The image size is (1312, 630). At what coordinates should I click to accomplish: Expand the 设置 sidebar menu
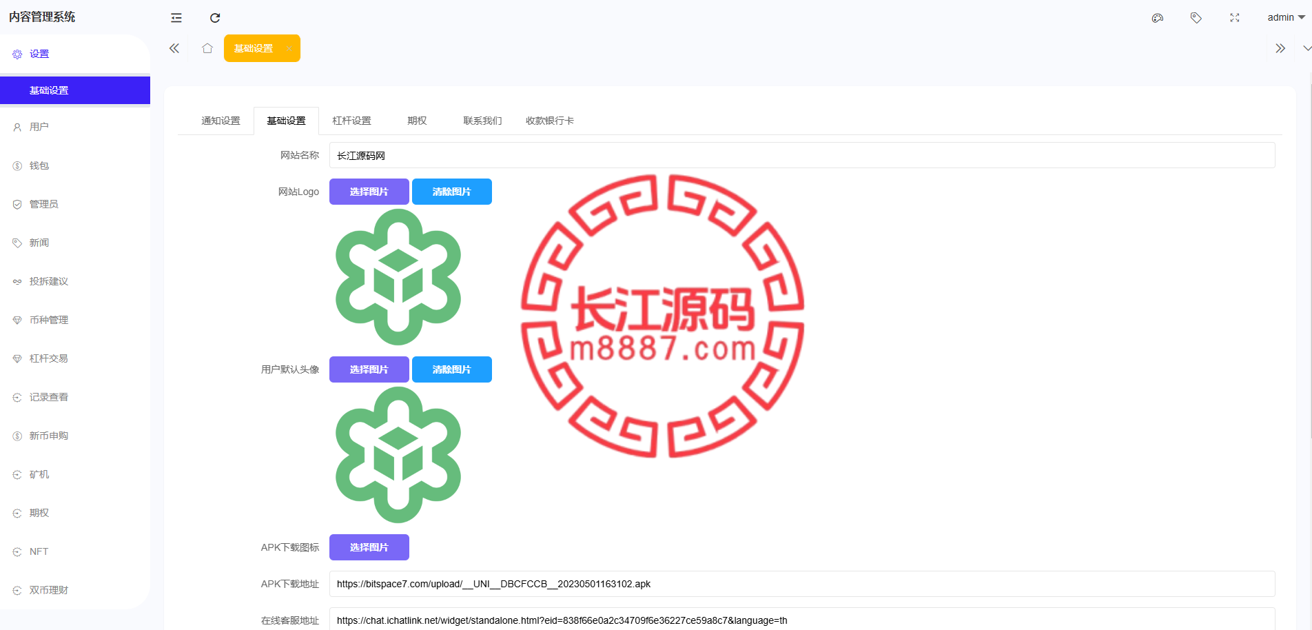pyautogui.click(x=75, y=54)
